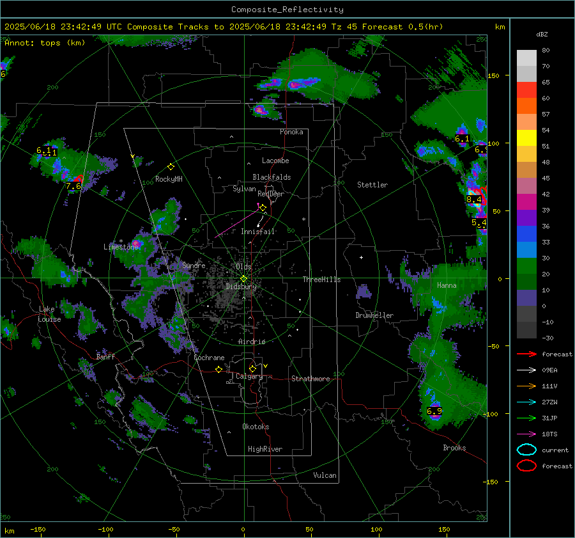Click the Drumheller city label

pos(374,315)
